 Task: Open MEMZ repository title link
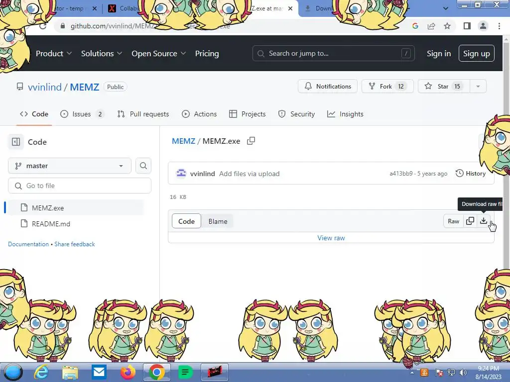point(85,87)
